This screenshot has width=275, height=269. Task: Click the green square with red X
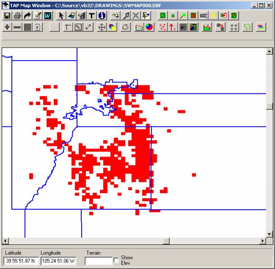tap(193, 16)
